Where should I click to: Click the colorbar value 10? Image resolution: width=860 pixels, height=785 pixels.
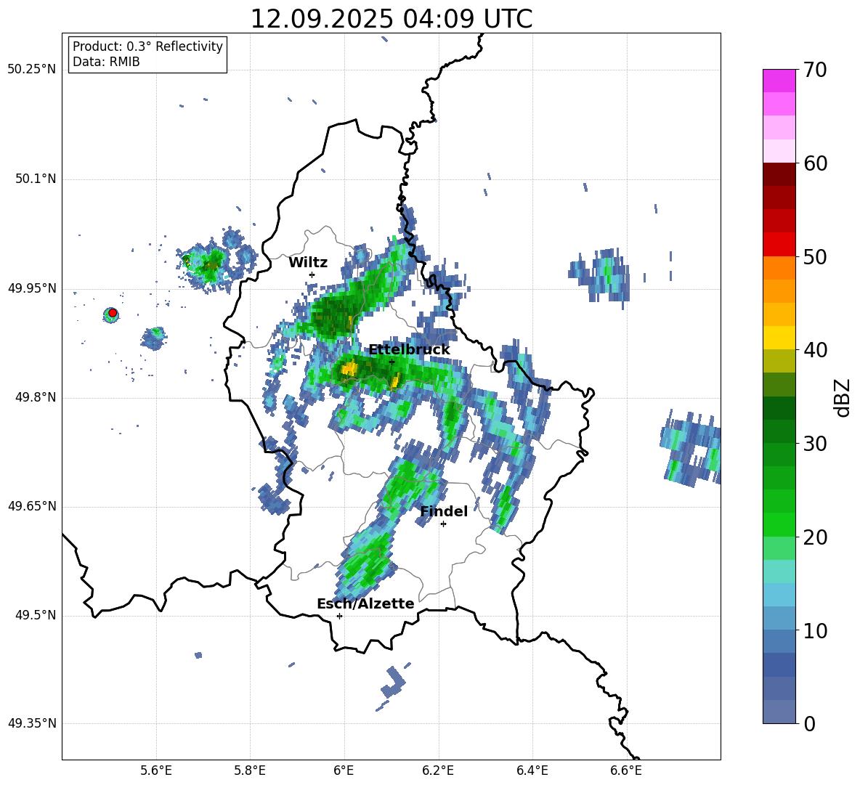click(x=815, y=630)
